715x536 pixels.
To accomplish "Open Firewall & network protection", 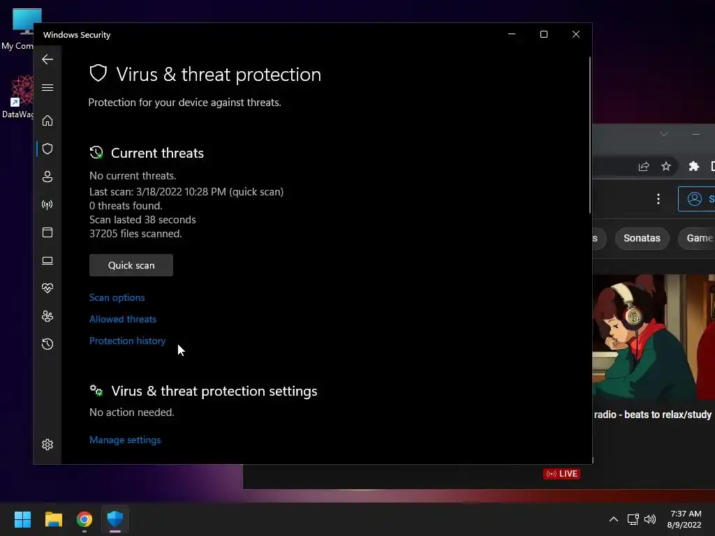I will (47, 204).
